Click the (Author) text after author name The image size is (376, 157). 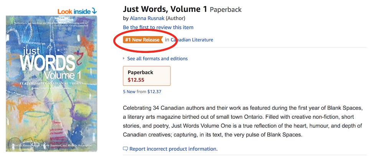click(175, 18)
